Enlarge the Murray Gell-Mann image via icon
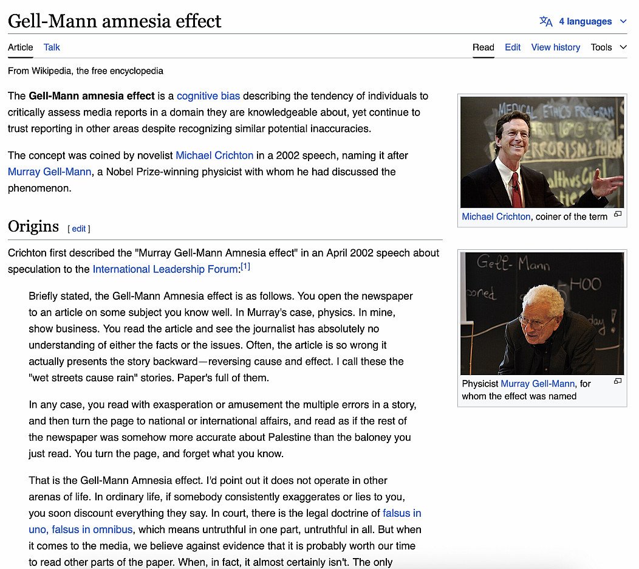The image size is (639, 569). [617, 381]
